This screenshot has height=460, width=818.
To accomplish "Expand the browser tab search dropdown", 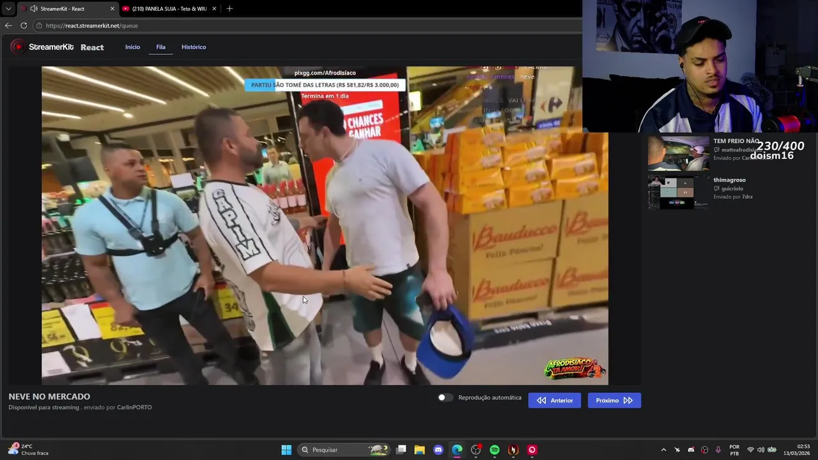I will click(x=8, y=9).
